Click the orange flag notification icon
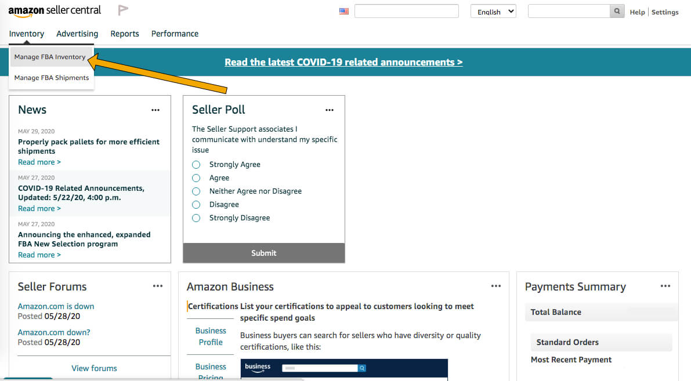This screenshot has width=691, height=381. point(122,10)
